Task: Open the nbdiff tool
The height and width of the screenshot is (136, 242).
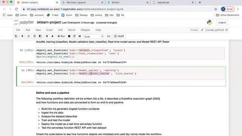Action: tap(119, 36)
